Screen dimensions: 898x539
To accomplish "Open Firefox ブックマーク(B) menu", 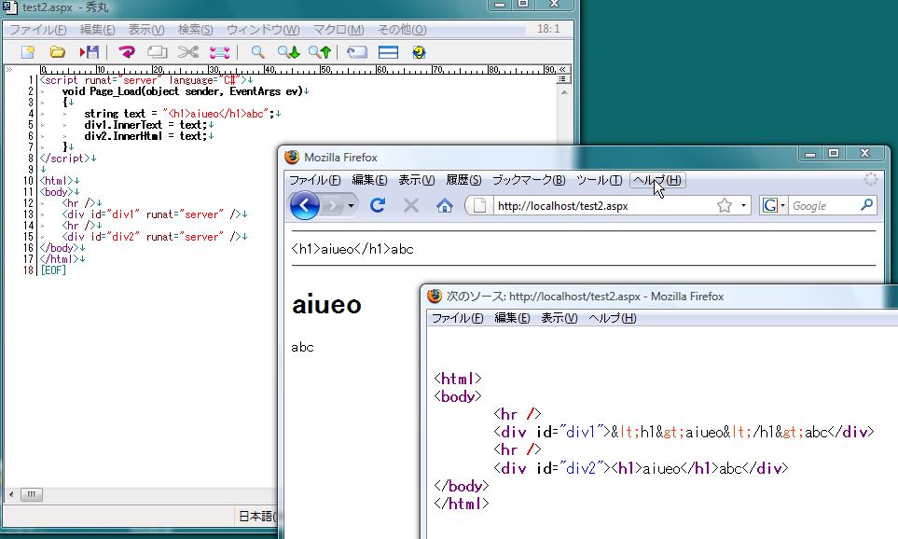I will pos(529,180).
